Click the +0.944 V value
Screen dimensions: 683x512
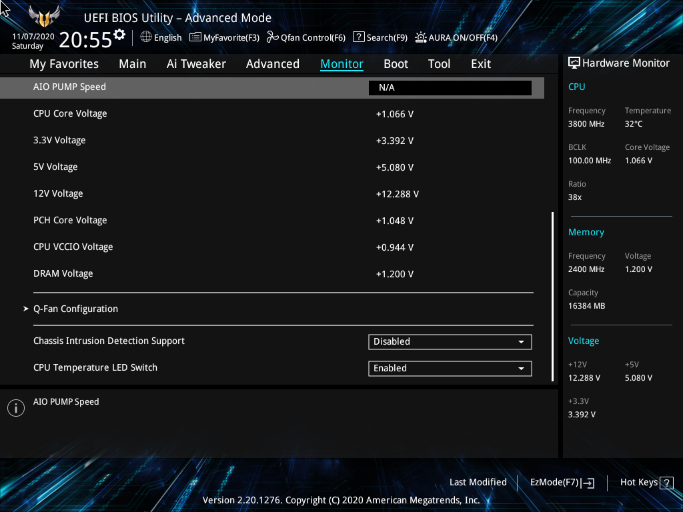(x=395, y=247)
